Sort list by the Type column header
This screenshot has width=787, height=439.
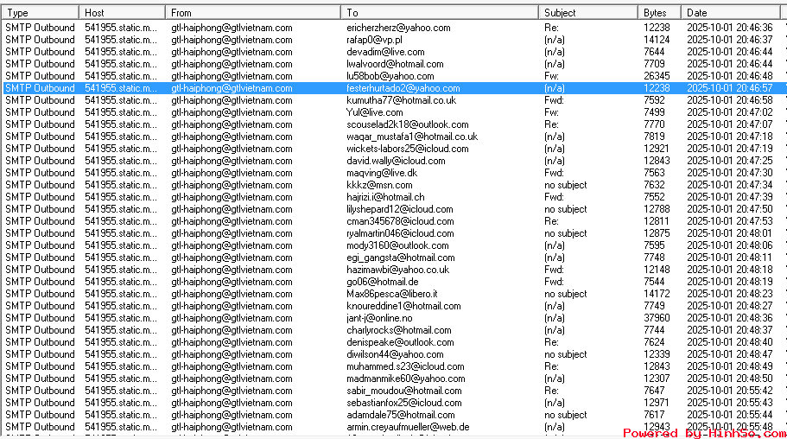[40, 13]
